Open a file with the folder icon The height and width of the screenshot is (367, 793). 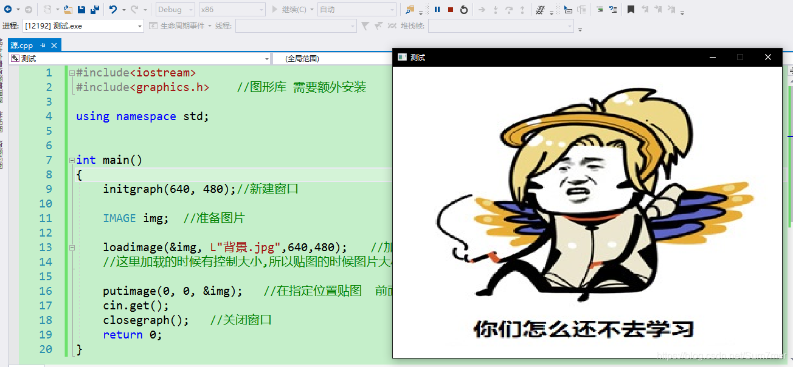pyautogui.click(x=68, y=10)
